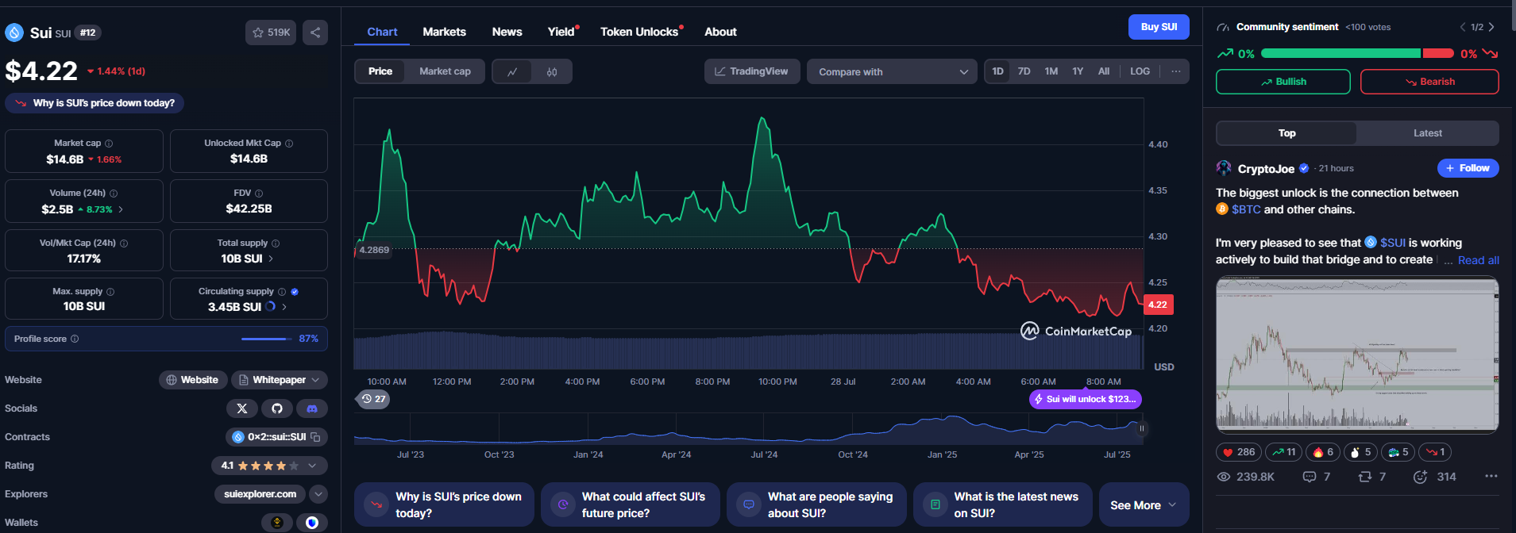Expand See More questions

coord(1144,505)
